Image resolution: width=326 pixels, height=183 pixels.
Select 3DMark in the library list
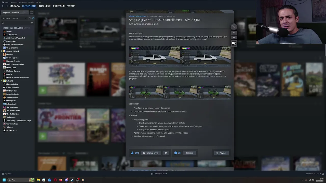click(9, 31)
